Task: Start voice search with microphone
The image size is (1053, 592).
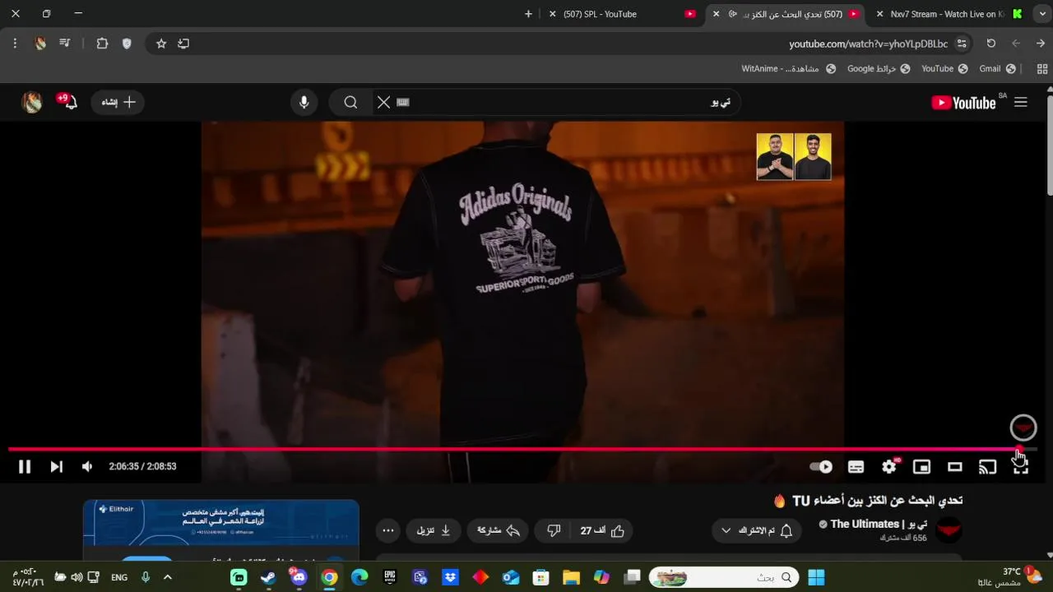Action: click(x=304, y=102)
